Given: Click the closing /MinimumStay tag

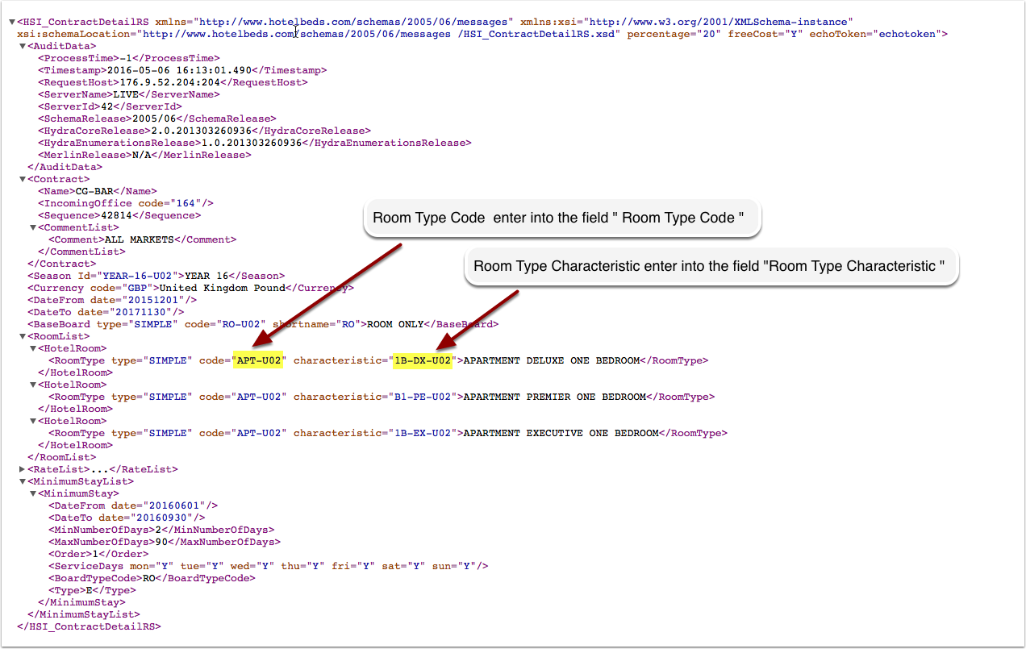Looking at the screenshot, I should 81,602.
